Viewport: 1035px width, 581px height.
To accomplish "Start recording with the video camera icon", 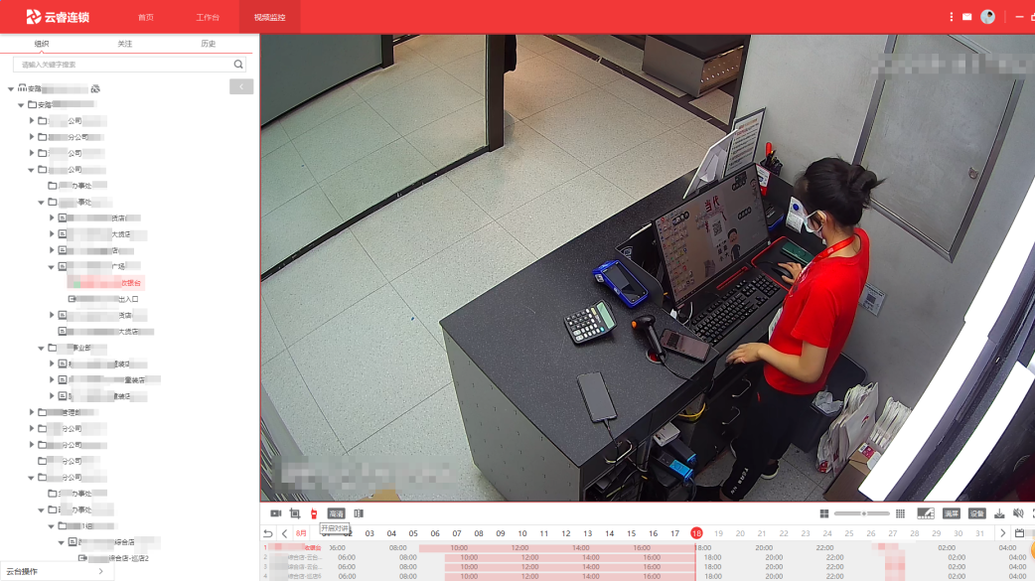I will coord(275,513).
